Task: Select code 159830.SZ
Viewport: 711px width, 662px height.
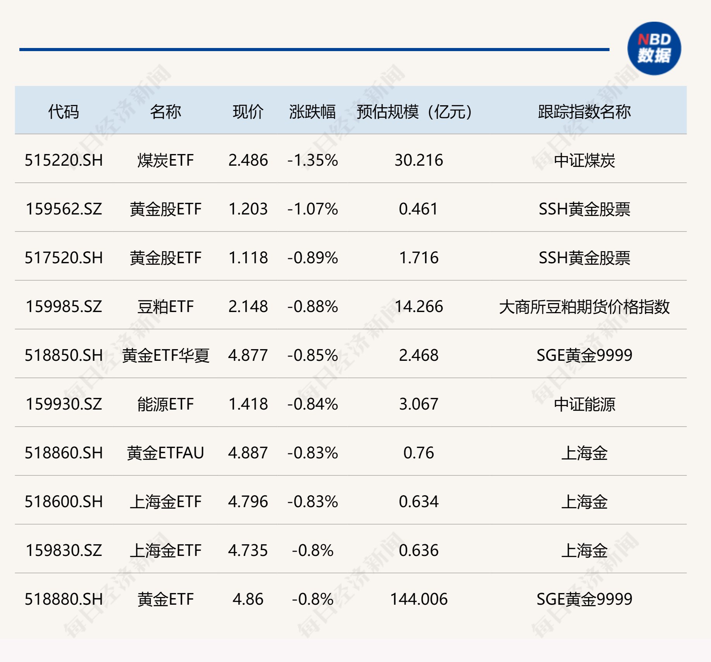Action: coord(64,551)
